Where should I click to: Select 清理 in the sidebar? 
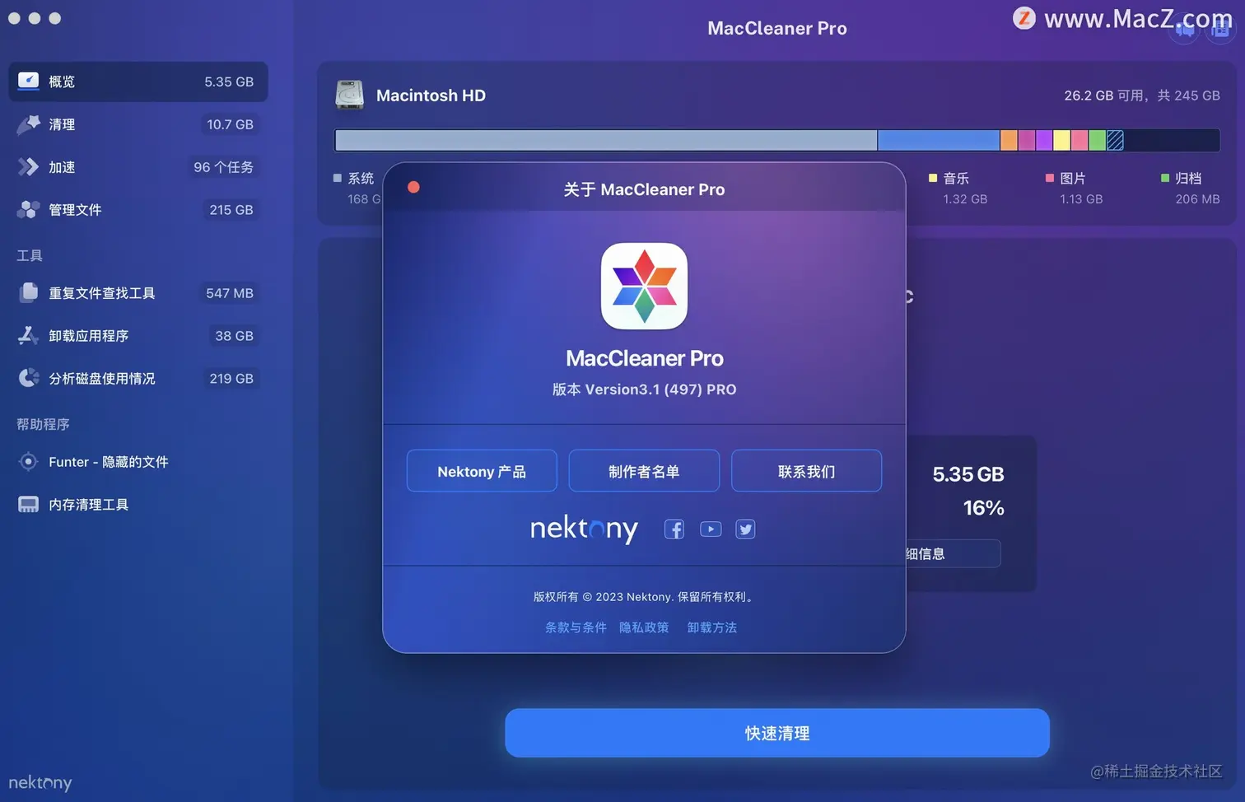click(138, 124)
